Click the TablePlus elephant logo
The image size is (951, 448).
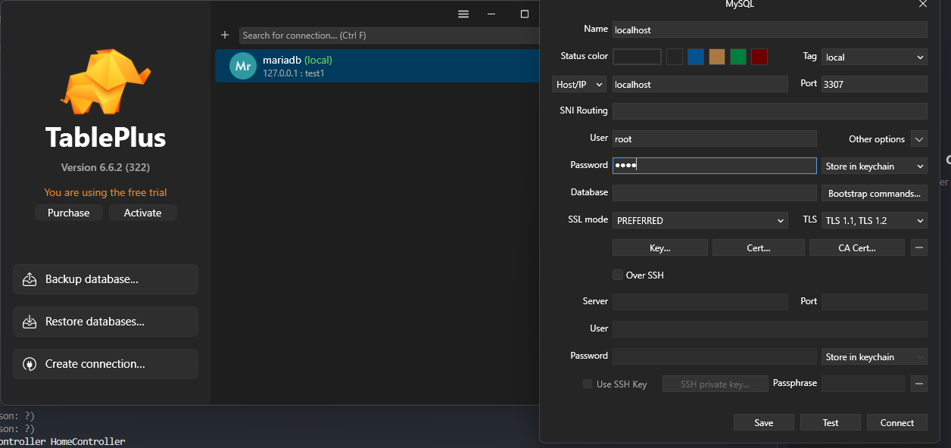coord(105,81)
